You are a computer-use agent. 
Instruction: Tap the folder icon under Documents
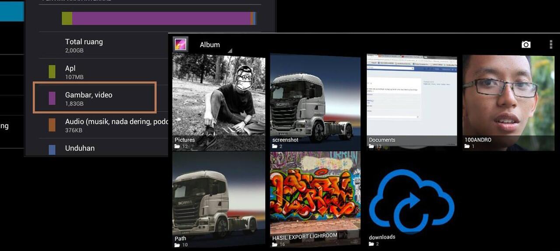coord(371,146)
